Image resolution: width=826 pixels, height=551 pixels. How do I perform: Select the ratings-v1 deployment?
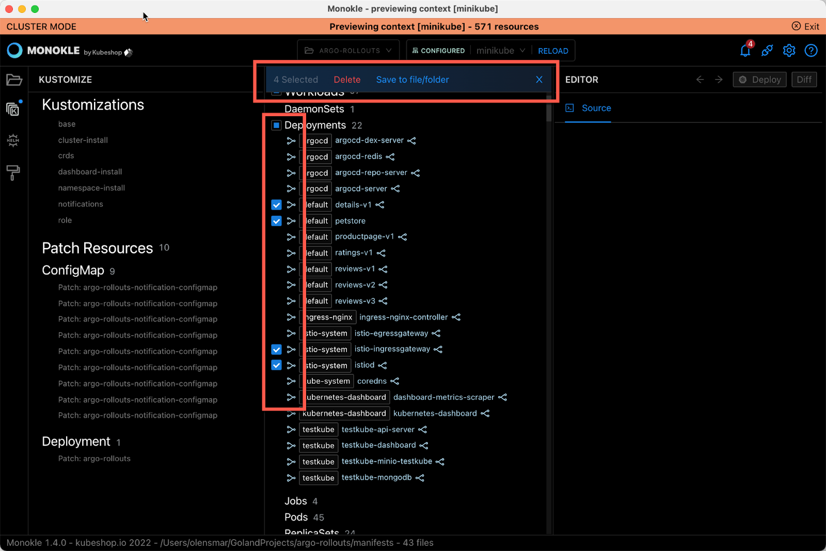pyautogui.click(x=354, y=253)
